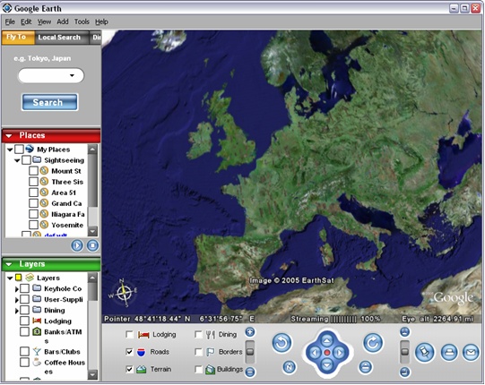Click the Sightseeing folder icon
The width and height of the screenshot is (485, 385).
(x=37, y=159)
